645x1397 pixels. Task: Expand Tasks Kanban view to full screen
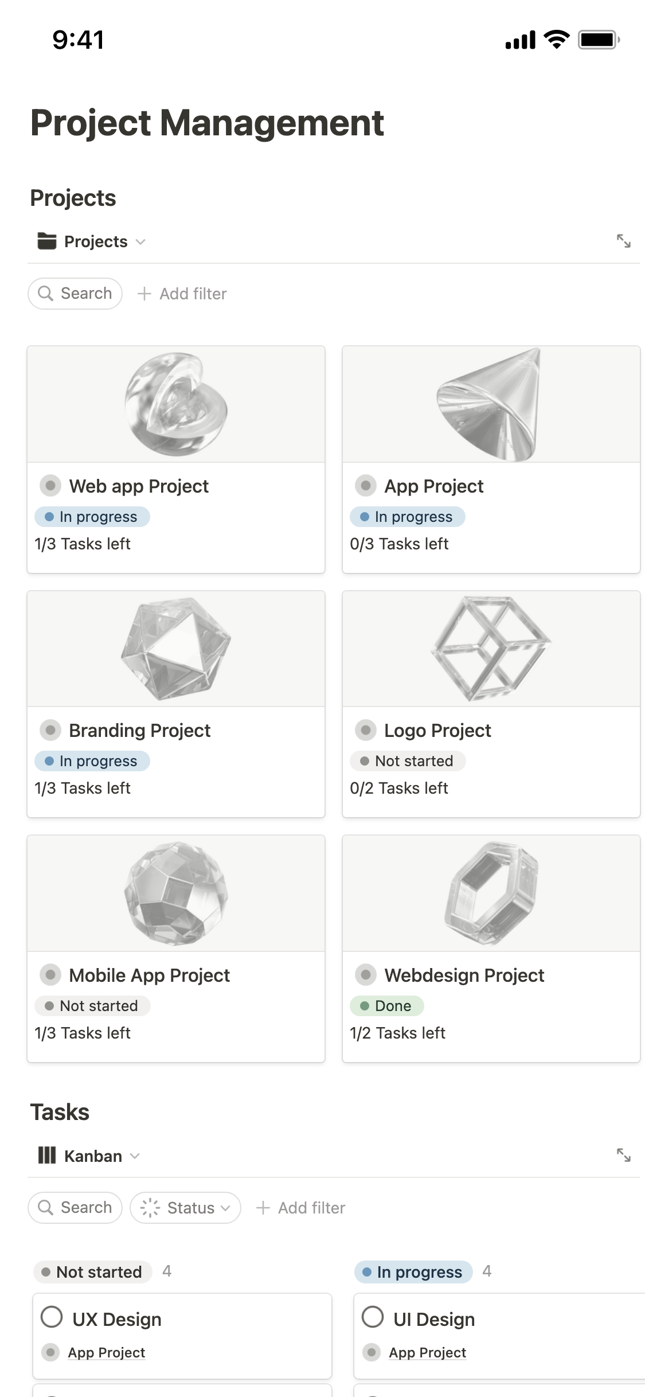click(x=624, y=1156)
